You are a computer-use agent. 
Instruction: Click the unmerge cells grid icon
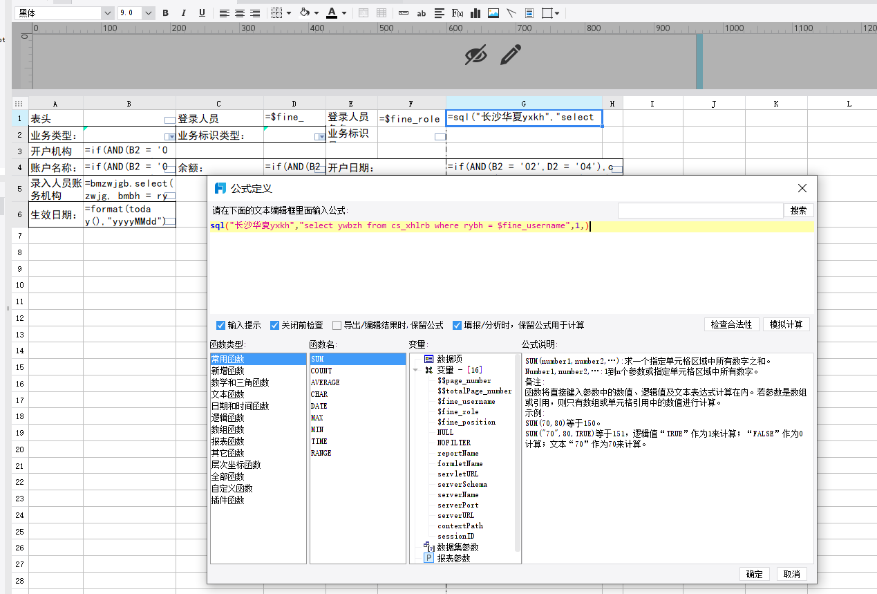[x=381, y=13]
